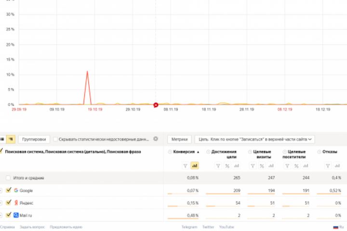
Task: Toggle chart icon under Конверсия column
Action: click(x=195, y=166)
